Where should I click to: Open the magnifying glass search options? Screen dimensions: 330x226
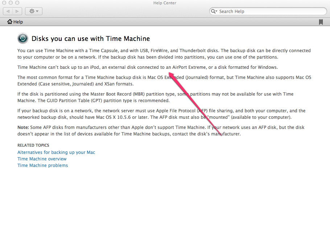tap(214, 11)
